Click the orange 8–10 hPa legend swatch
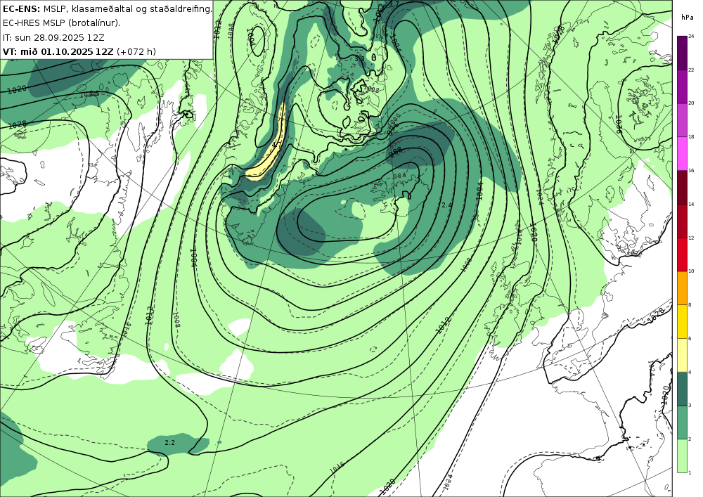This screenshot has height=497, width=703. click(682, 288)
